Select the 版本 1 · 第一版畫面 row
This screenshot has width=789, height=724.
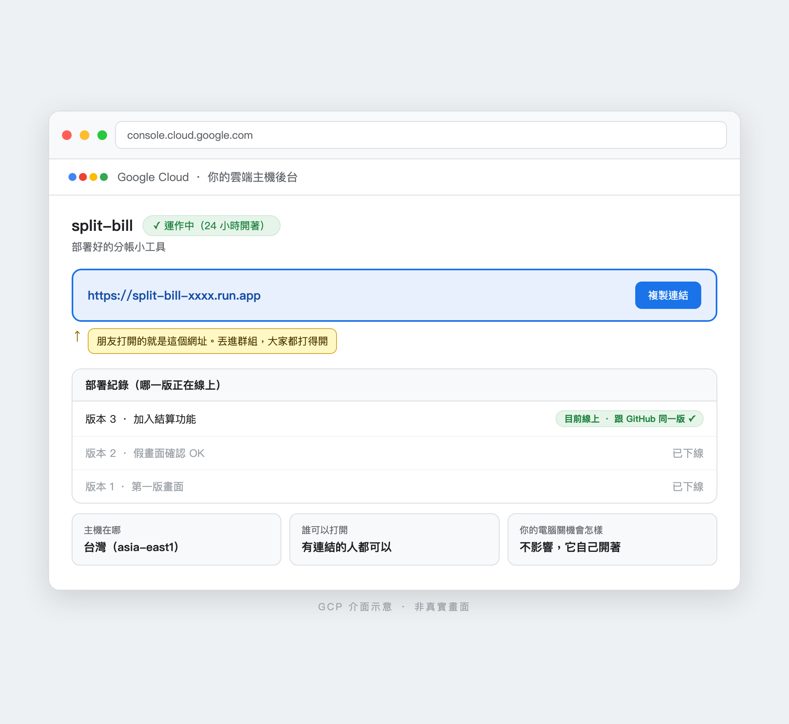pyautogui.click(x=394, y=487)
